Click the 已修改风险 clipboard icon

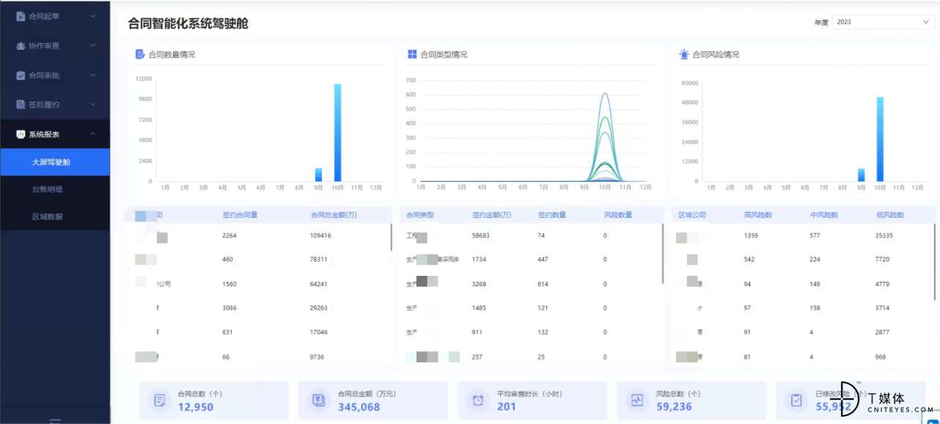point(796,401)
